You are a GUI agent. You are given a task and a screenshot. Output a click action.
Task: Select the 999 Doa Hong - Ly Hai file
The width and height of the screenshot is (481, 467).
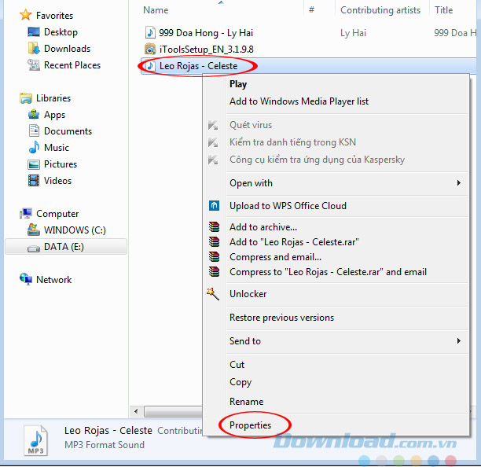point(206,32)
